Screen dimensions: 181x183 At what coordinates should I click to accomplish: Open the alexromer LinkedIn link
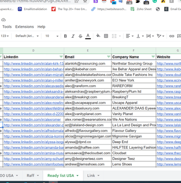(x=32, y=119)
